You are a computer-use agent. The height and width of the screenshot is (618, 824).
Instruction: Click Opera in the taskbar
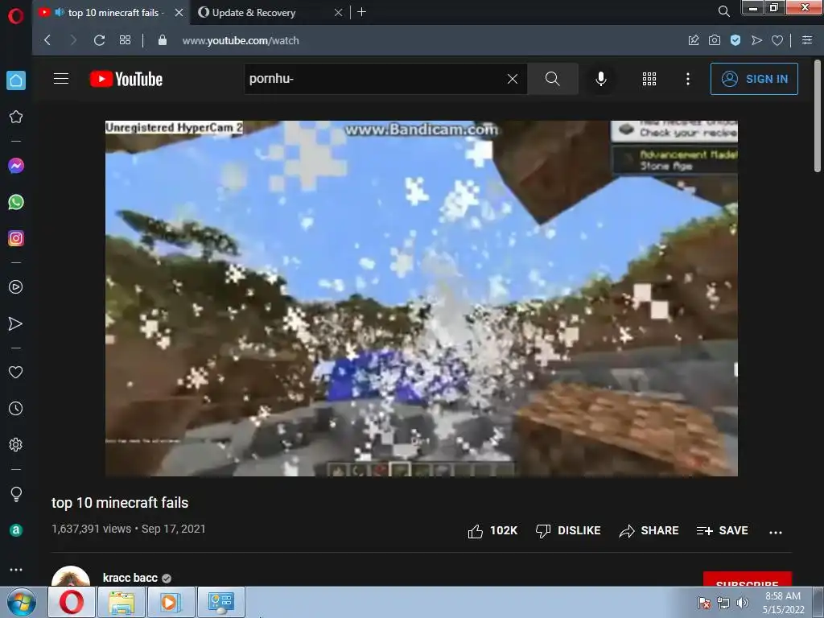72,602
